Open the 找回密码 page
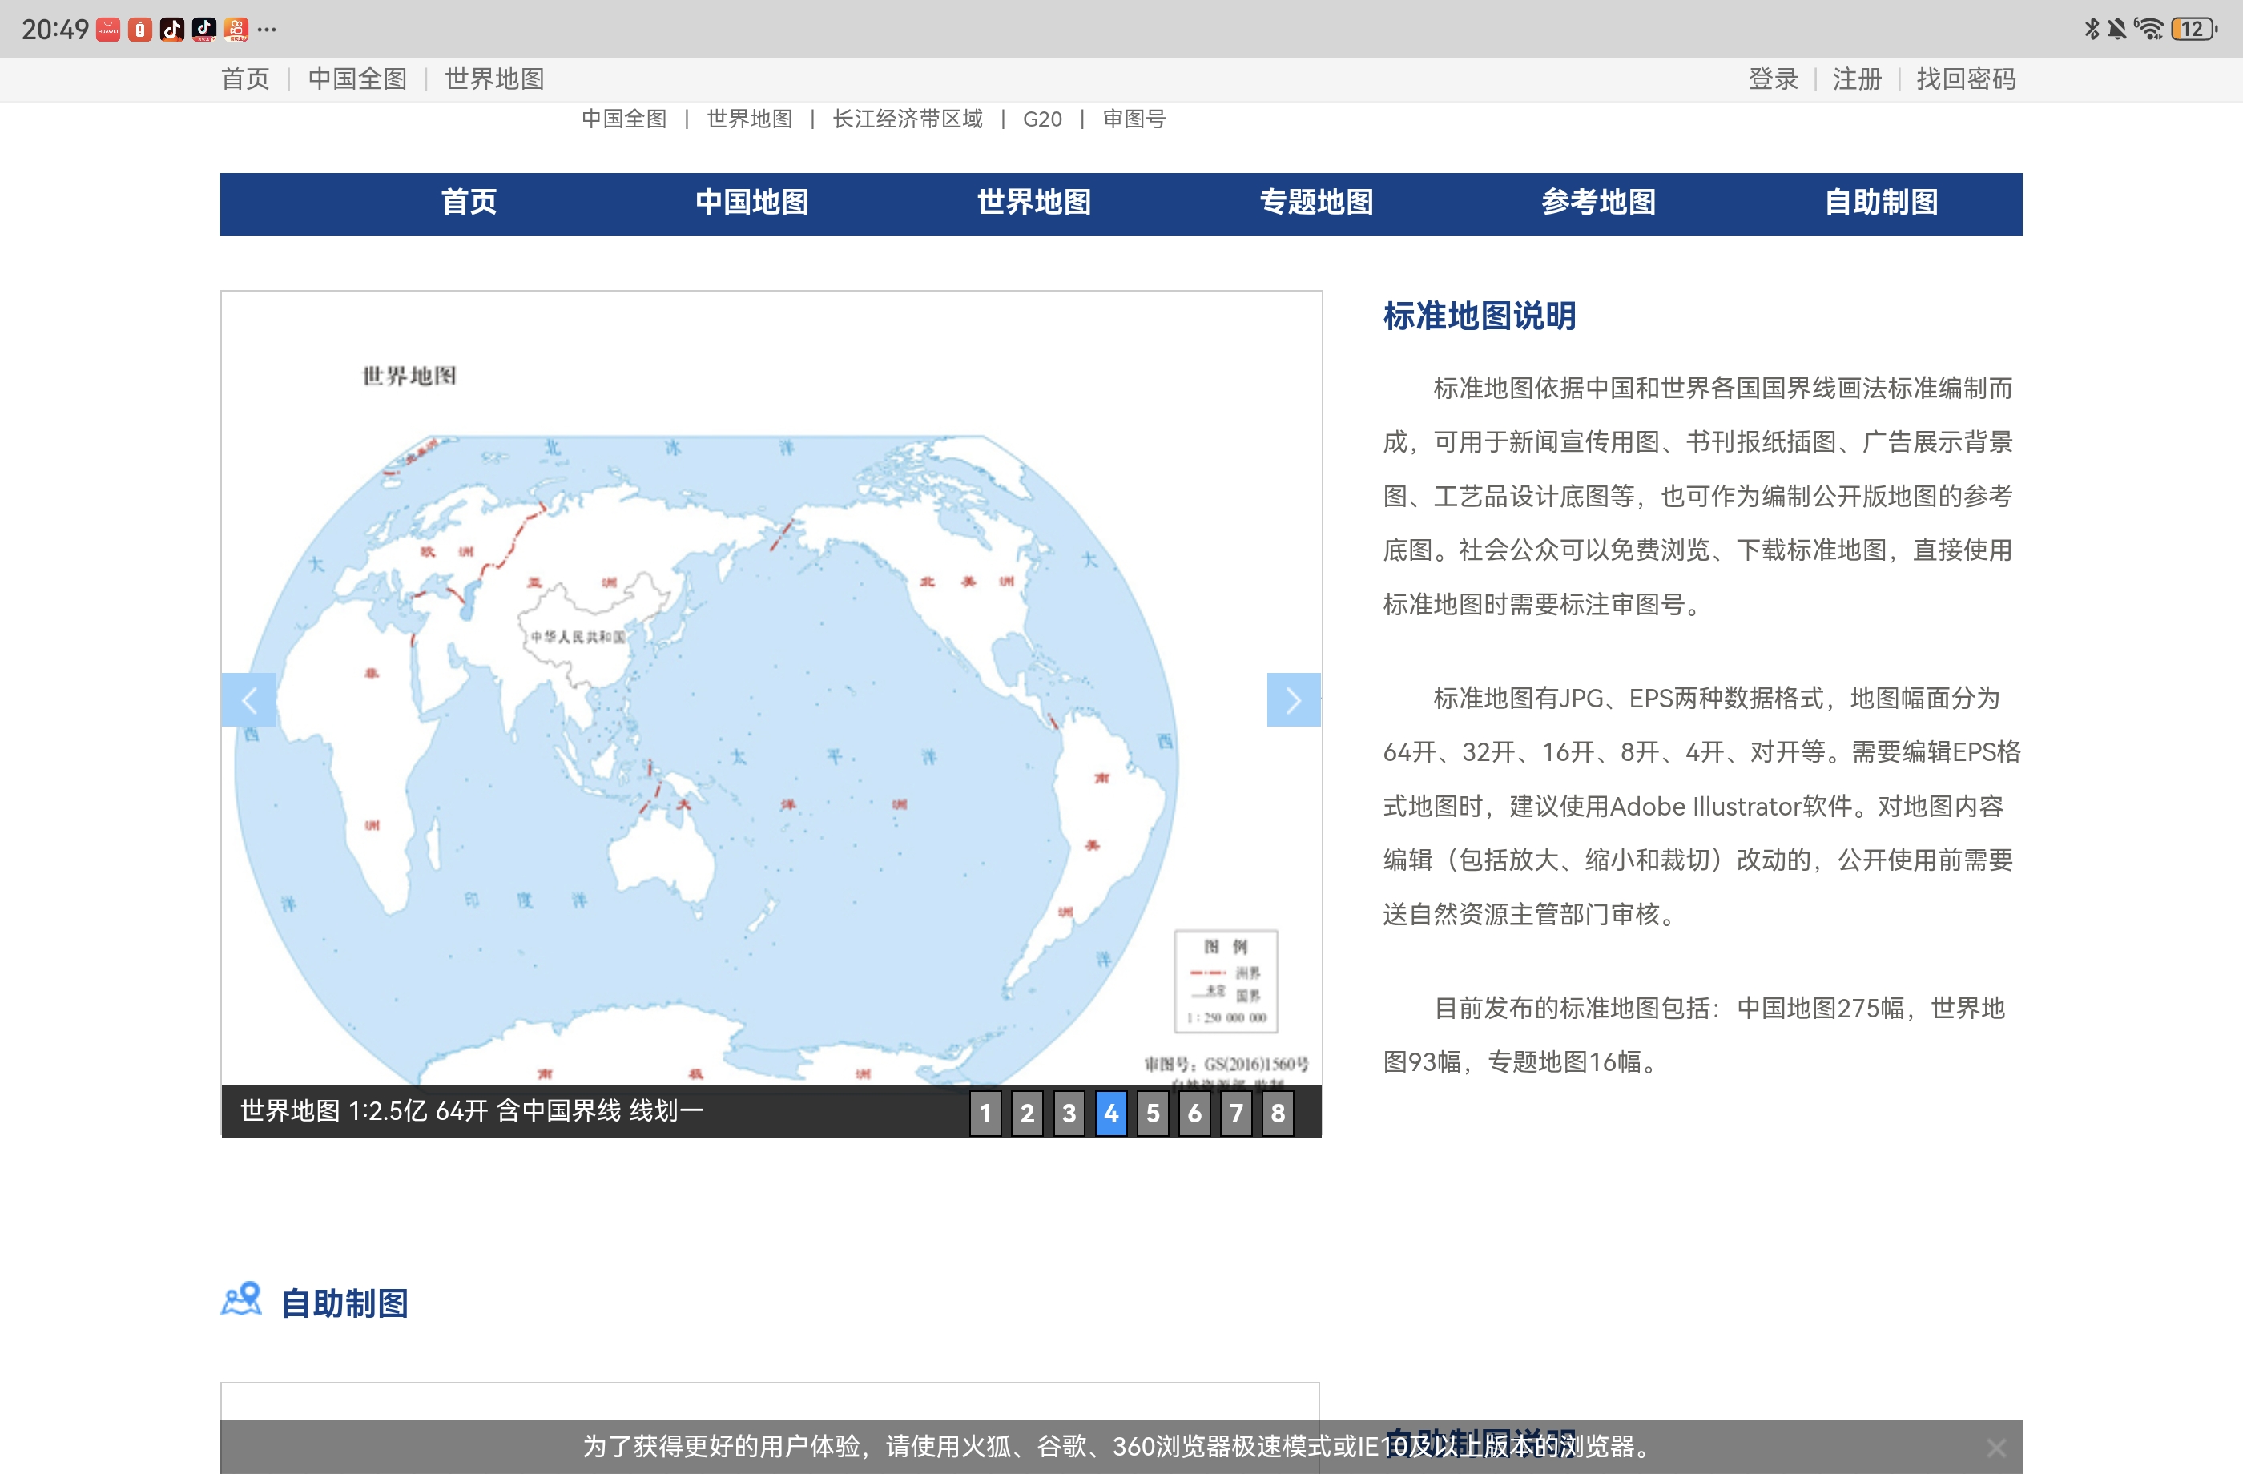2243x1474 pixels. point(1965,79)
